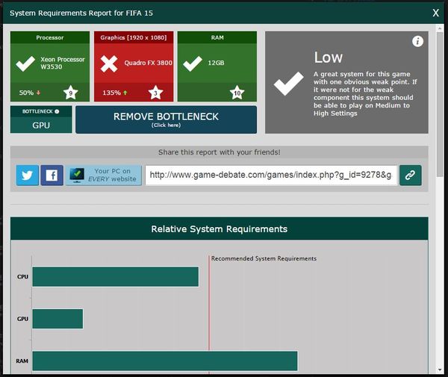Click the red down arrow by 50%
This screenshot has width=448, height=377.
[x=38, y=93]
